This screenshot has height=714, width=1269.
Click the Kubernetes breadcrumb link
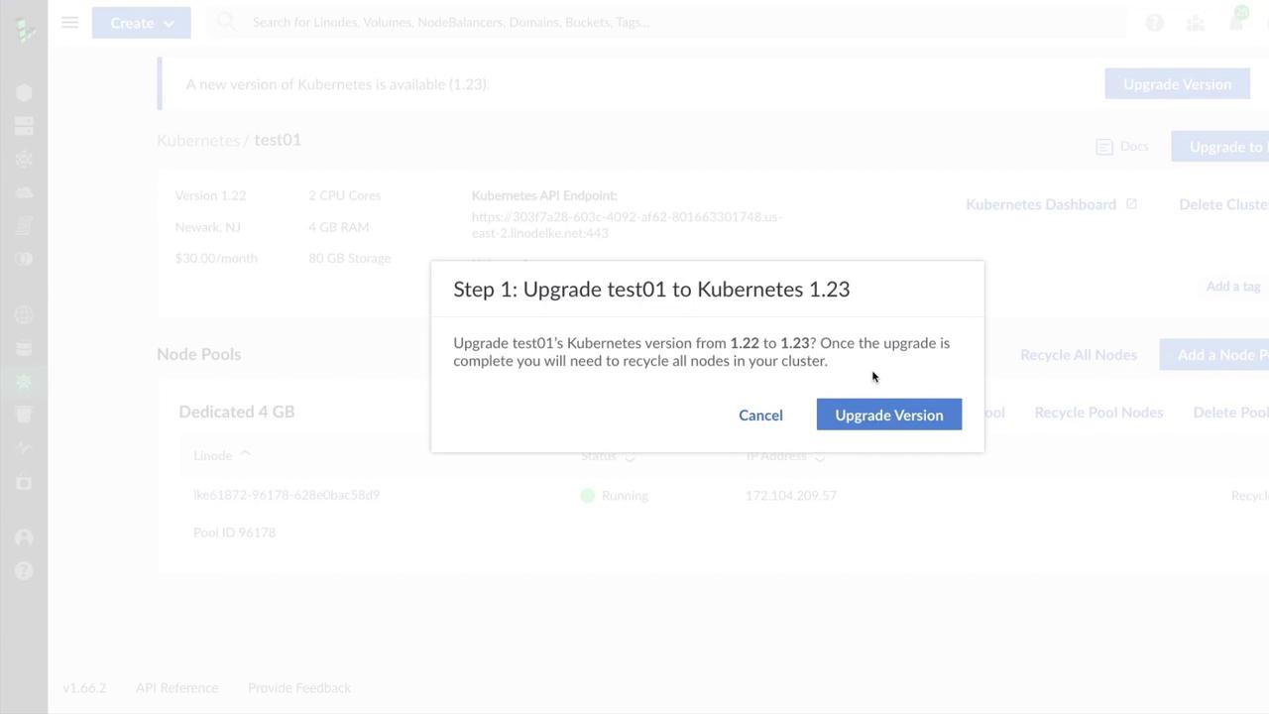click(197, 140)
